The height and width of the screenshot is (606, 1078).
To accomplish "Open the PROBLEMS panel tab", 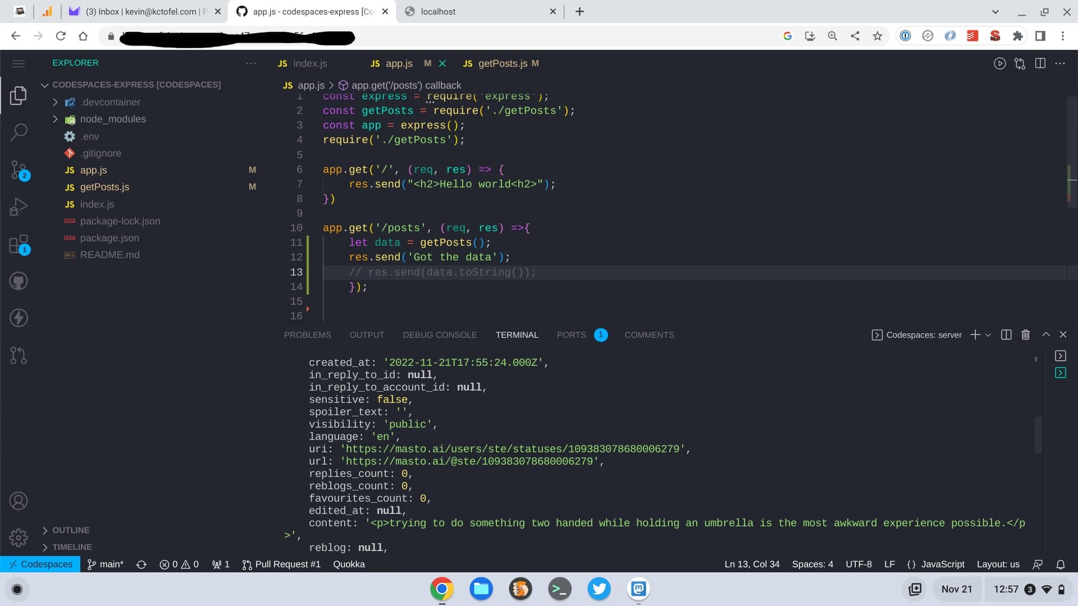I will pos(308,335).
